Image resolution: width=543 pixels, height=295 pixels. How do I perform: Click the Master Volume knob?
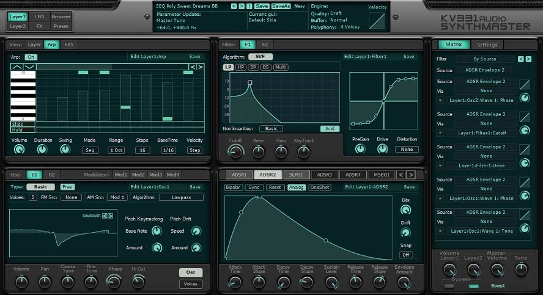(x=496, y=268)
